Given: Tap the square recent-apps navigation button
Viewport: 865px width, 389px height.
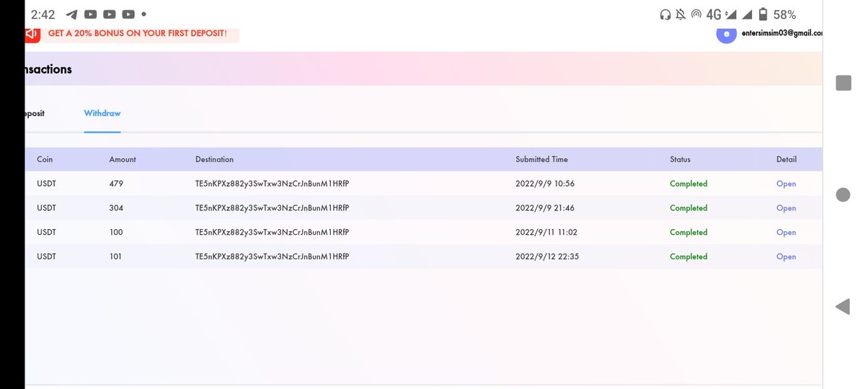Looking at the screenshot, I should [843, 83].
